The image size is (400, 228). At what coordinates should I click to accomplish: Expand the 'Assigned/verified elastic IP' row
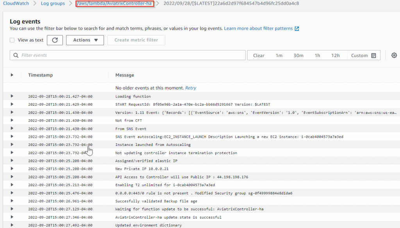(x=12, y=161)
